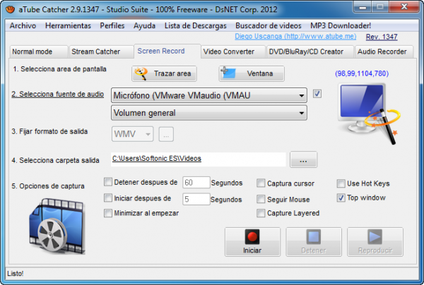Click the aTube Catcher title bar icon
Viewport: 424px width, 285px height.
click(11, 9)
